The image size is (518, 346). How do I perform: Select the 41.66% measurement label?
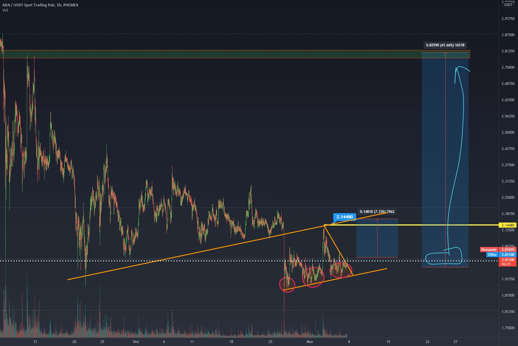[445, 45]
